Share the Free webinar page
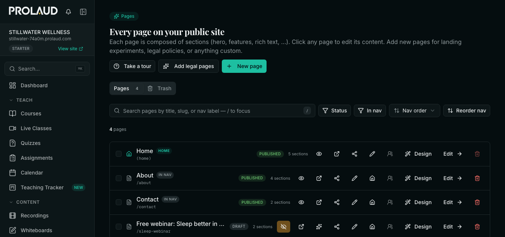Image resolution: width=505 pixels, height=237 pixels. point(337,227)
